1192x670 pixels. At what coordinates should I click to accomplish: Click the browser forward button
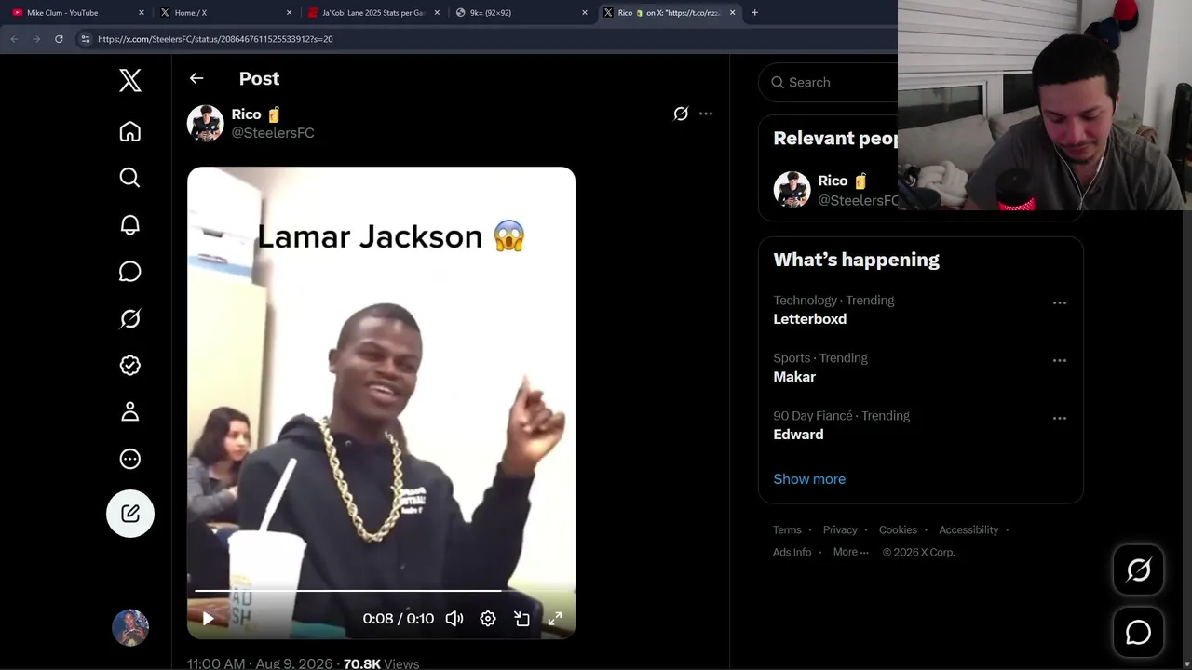coord(36,39)
